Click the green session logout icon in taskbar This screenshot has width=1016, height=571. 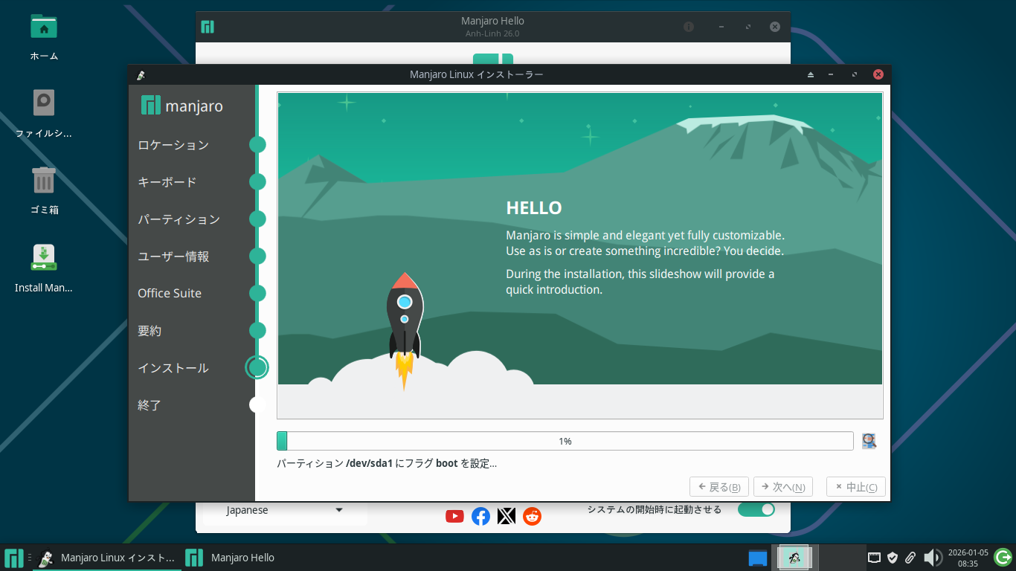point(1003,558)
